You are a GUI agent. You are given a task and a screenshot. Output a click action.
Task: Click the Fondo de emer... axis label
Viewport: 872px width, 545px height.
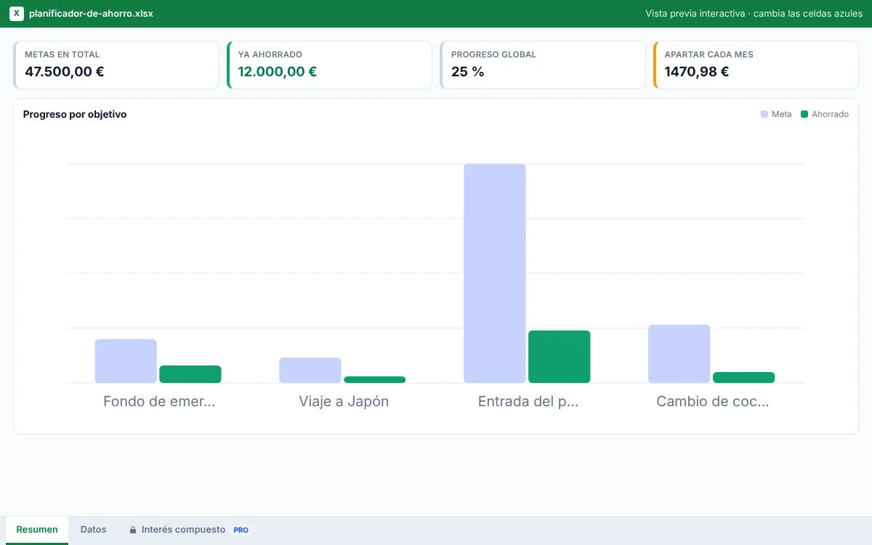pos(159,401)
